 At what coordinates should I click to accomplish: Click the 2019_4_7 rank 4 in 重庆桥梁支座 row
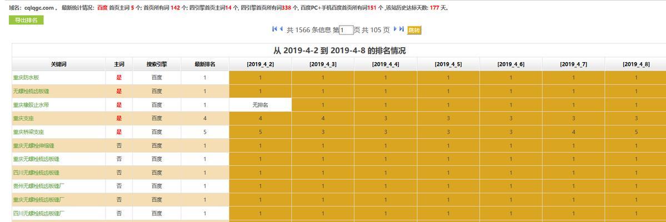click(573, 132)
